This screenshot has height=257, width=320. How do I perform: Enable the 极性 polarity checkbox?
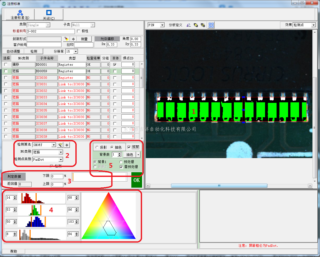79,31
